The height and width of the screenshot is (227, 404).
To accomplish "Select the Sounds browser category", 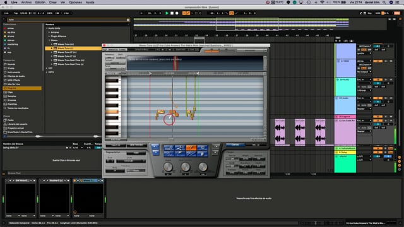I will 11,64.
